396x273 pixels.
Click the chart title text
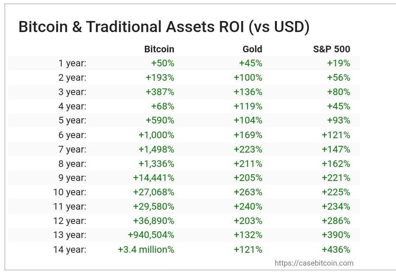[x=164, y=28]
